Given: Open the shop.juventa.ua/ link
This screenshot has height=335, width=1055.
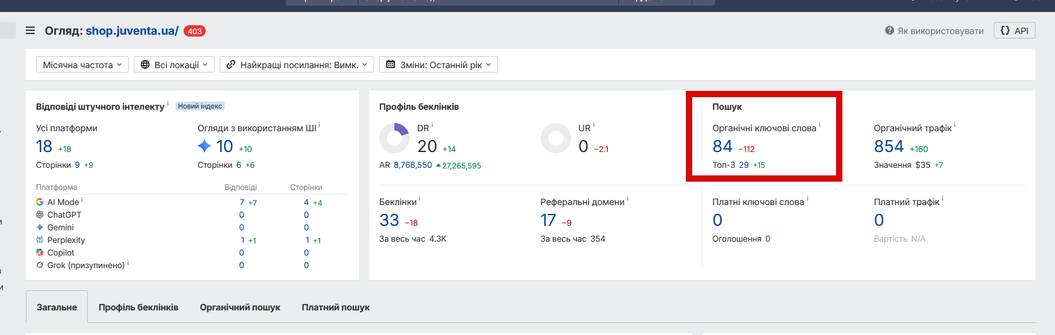Looking at the screenshot, I should click(132, 30).
